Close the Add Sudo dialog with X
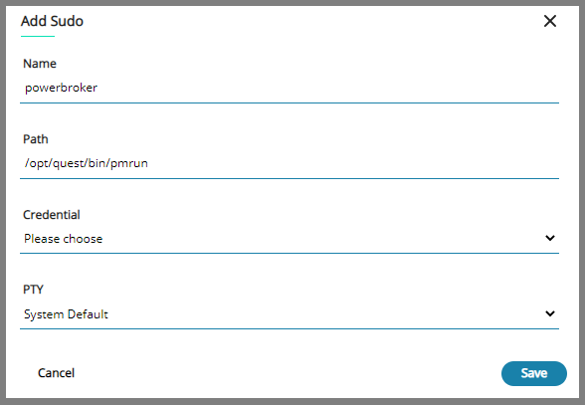The width and height of the screenshot is (585, 405). point(550,21)
